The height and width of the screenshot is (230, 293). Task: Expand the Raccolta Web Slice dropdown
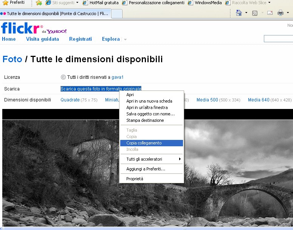269,3
